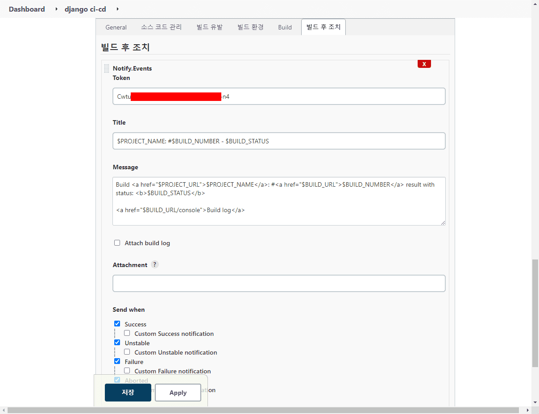Image resolution: width=539 pixels, height=414 pixels.
Task: Enable Custom Failure notification
Action: (127, 371)
